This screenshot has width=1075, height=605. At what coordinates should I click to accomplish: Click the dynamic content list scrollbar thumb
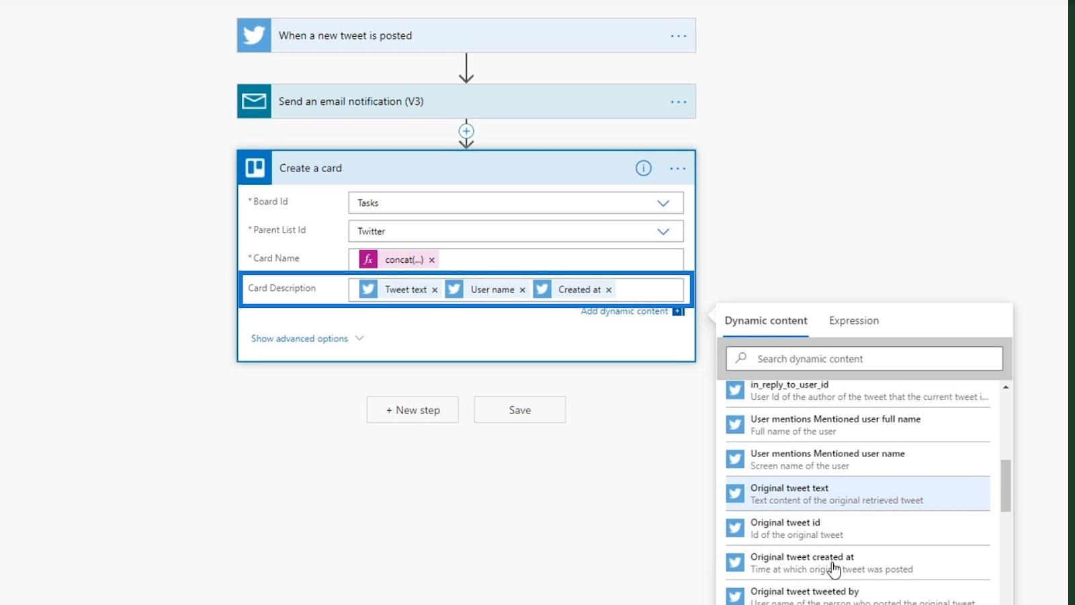point(1005,485)
